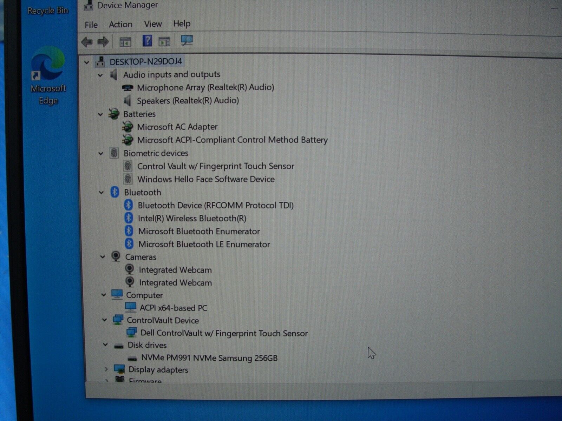Viewport: 562px width, 421px height.
Task: Click the NVMe Samsung disk drive icon
Action: pos(132,359)
